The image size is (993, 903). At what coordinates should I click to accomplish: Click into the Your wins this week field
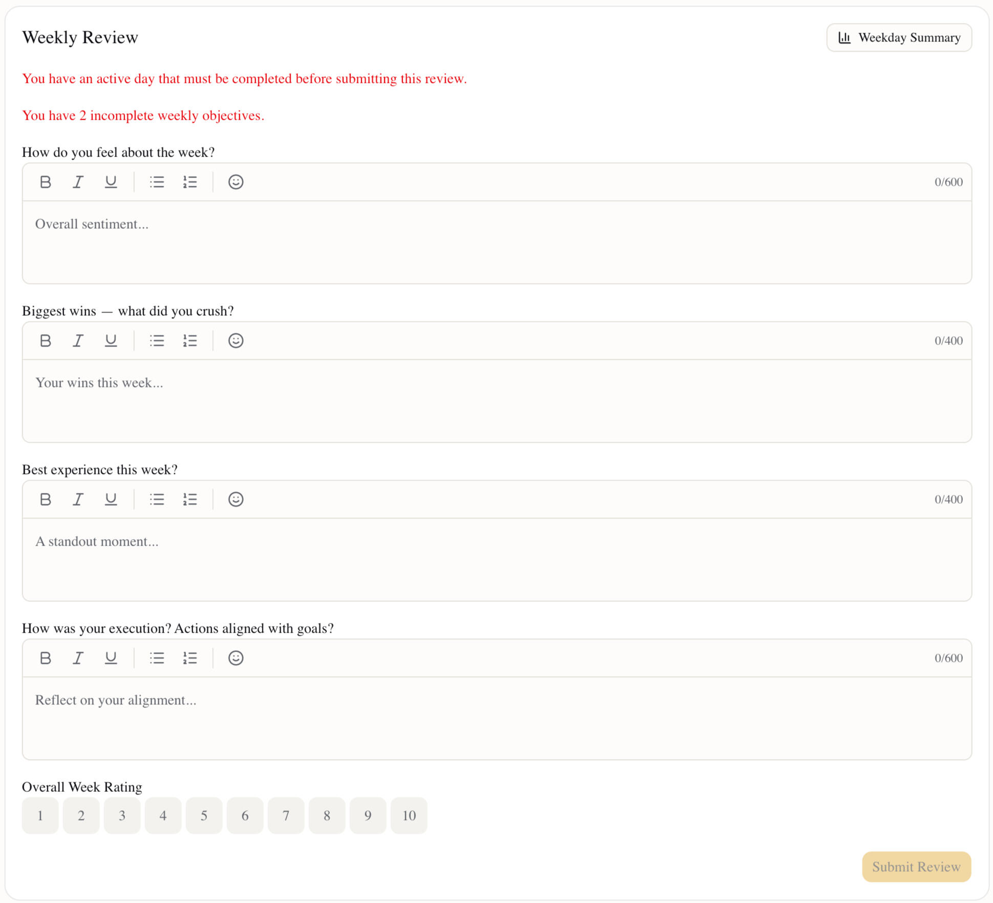coord(497,400)
